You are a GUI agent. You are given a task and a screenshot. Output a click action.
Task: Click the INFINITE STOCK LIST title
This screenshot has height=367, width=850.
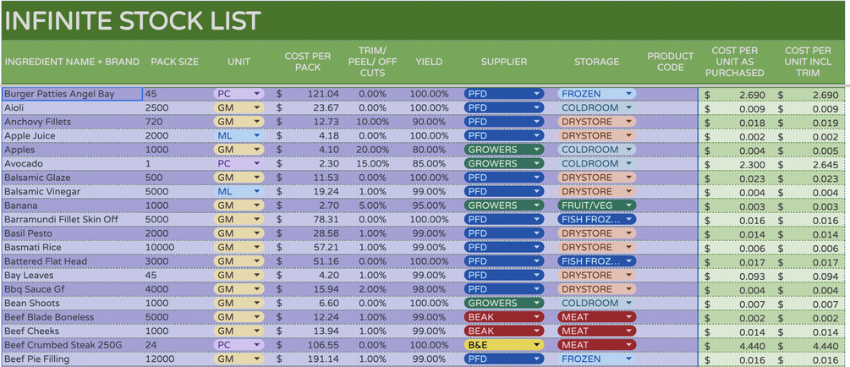(x=132, y=20)
